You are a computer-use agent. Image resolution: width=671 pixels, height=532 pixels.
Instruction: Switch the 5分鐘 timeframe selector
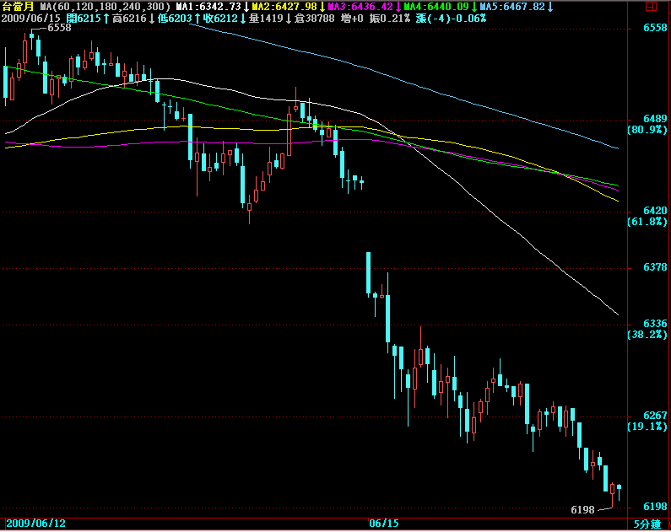(x=648, y=524)
